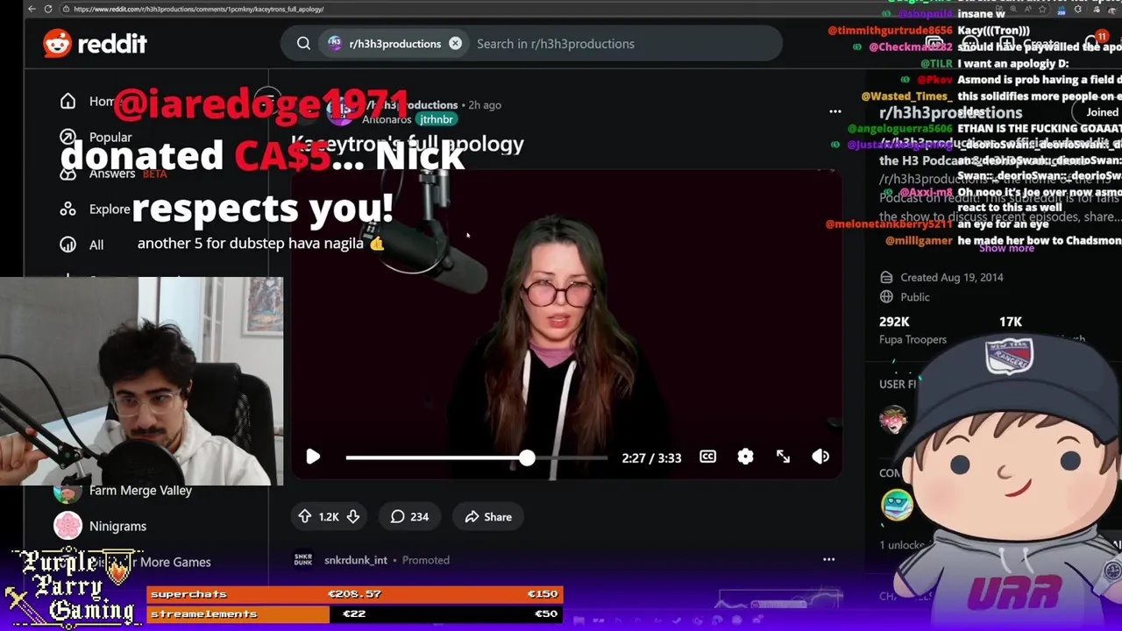Click the 17K online count
This screenshot has width=1122, height=631.
tap(1010, 322)
